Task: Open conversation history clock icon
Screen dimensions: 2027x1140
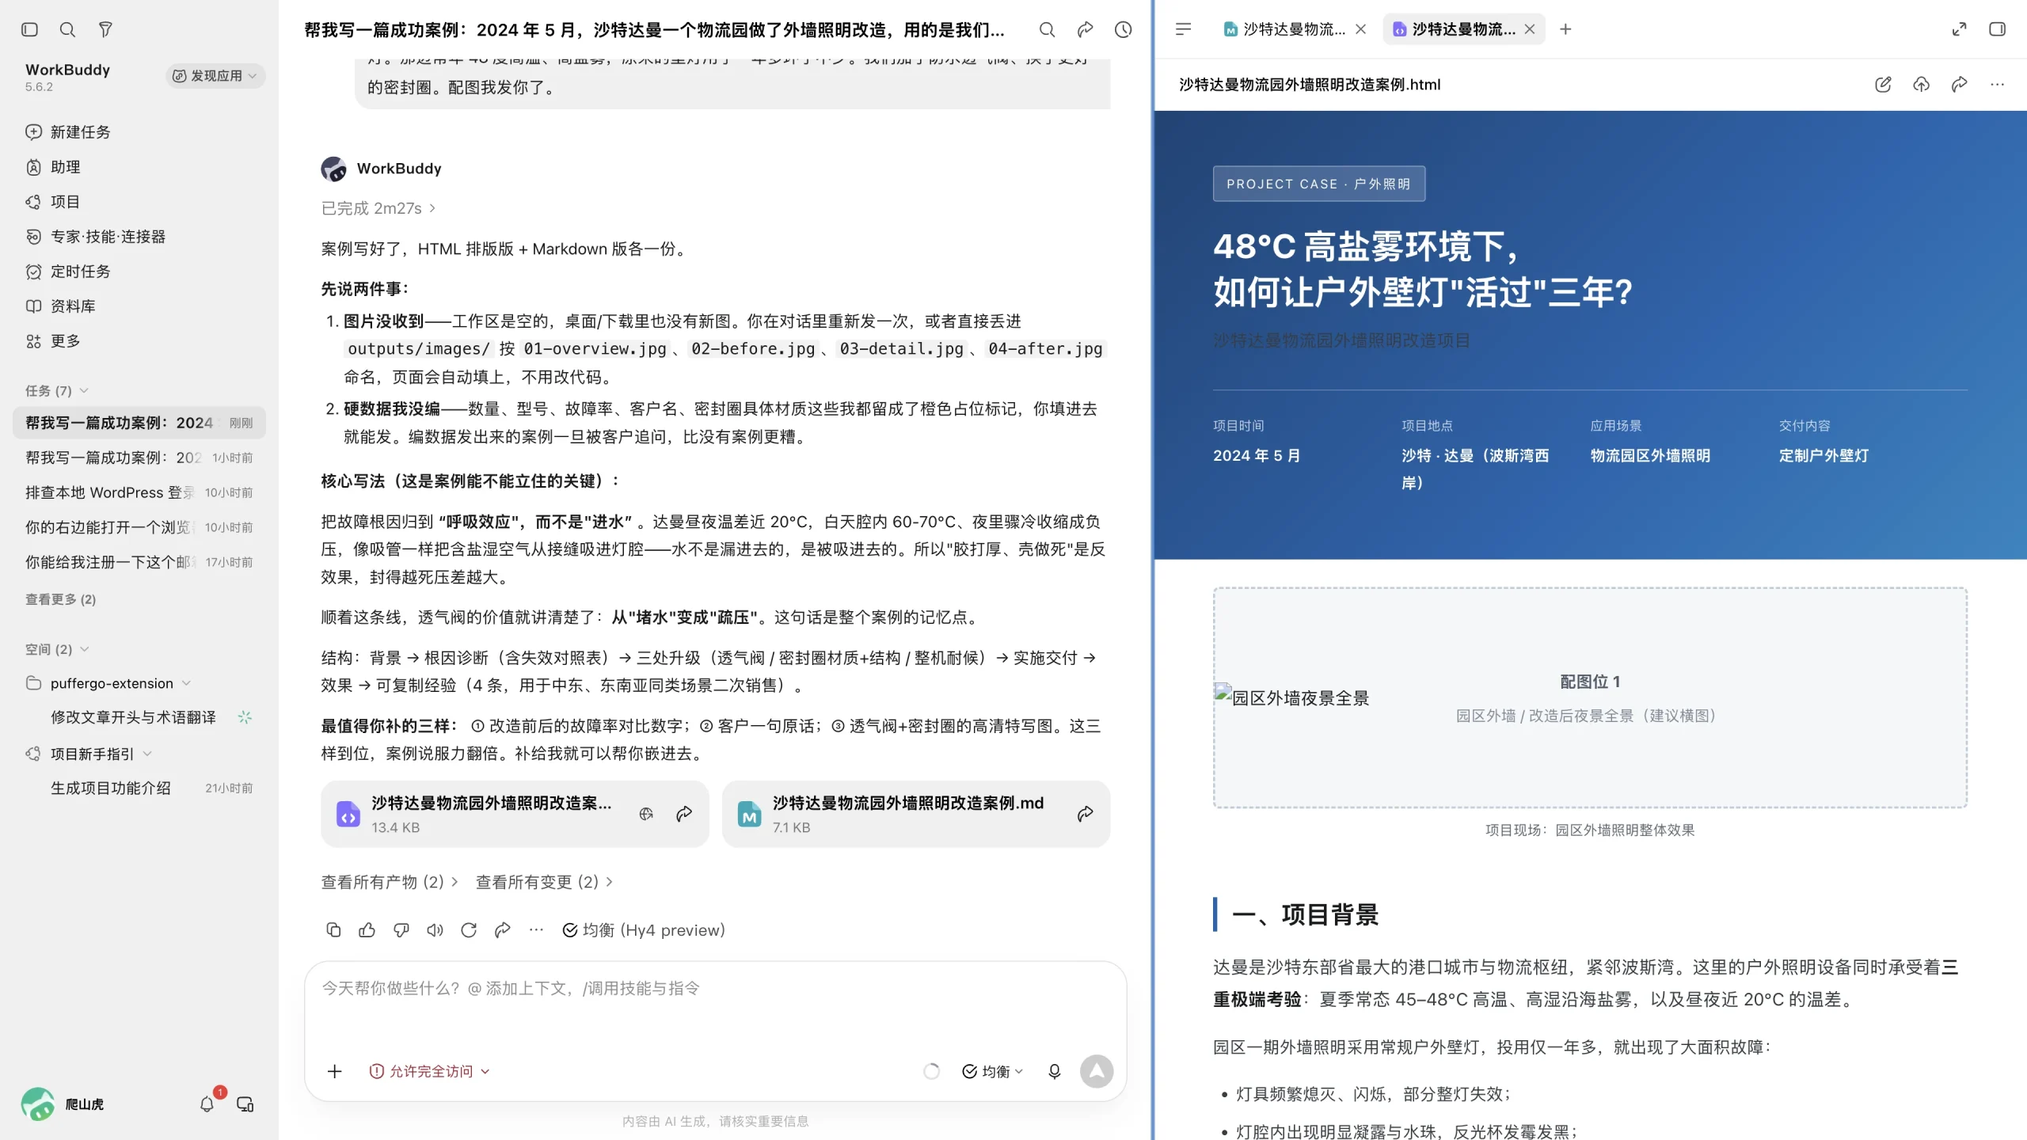Action: click(1123, 29)
